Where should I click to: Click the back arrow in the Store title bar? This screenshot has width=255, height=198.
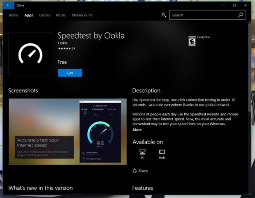click(x=8, y=5)
